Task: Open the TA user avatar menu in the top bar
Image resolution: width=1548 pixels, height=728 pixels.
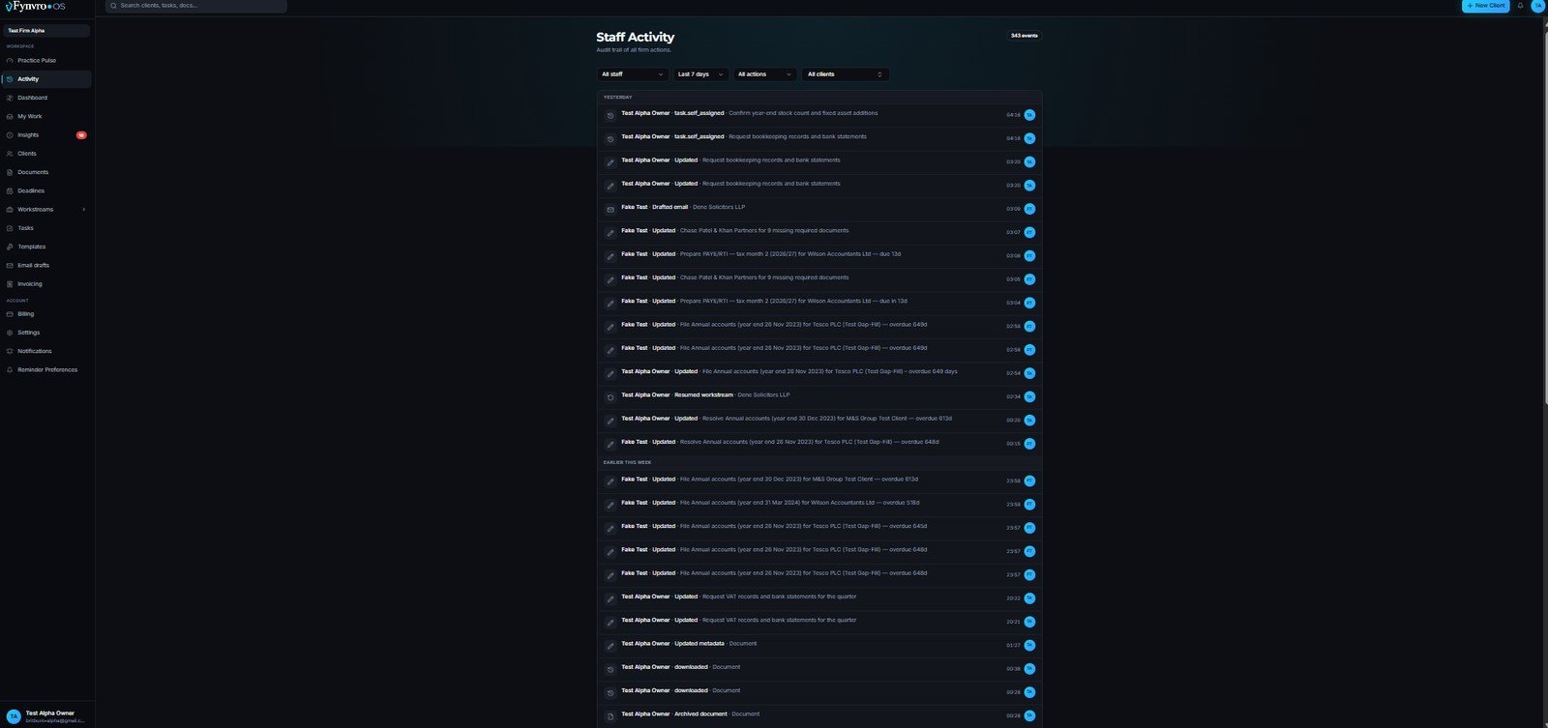Action: [x=1538, y=6]
